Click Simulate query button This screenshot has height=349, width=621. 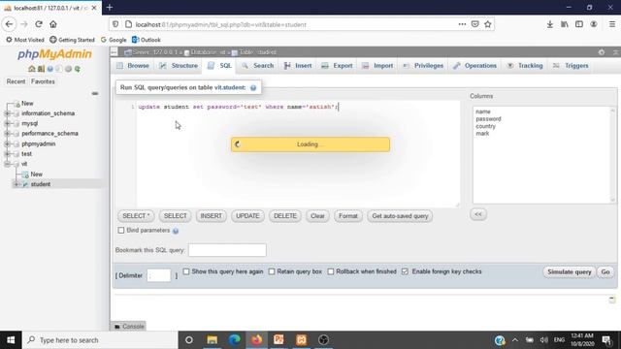(570, 271)
